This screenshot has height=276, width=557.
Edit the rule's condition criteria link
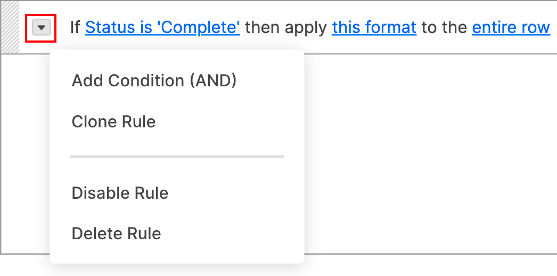click(162, 27)
